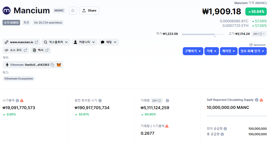Expand the 익스플로러 dropdown

click(56, 42)
